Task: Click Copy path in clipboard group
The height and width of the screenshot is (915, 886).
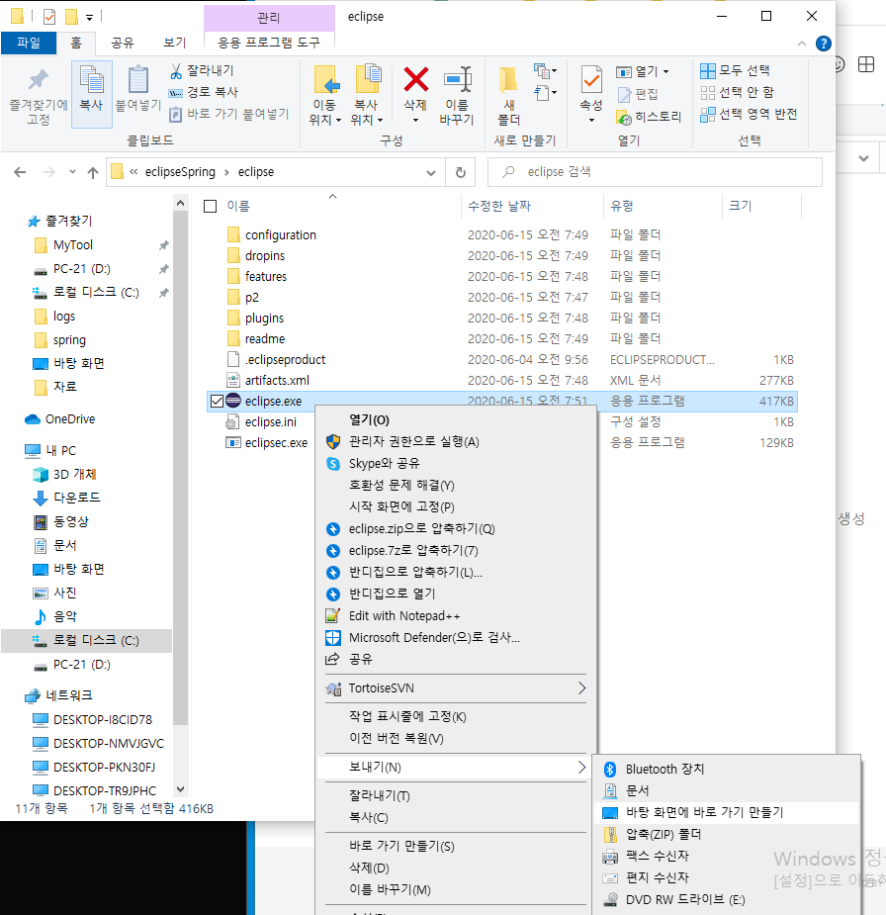Action: click(x=204, y=92)
